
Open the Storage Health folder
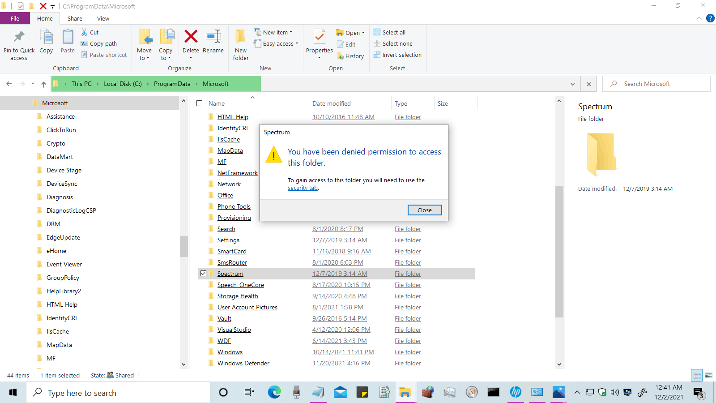(x=238, y=296)
